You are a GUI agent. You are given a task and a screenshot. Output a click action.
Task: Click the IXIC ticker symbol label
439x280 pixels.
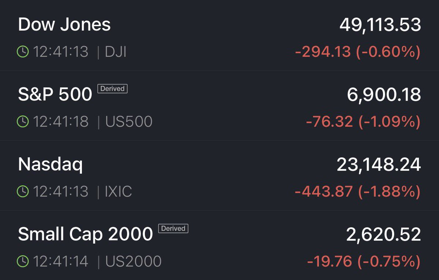coord(118,191)
